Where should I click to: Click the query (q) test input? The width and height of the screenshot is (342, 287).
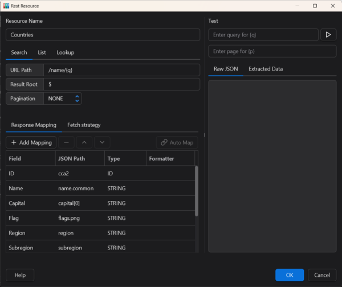[x=263, y=35]
